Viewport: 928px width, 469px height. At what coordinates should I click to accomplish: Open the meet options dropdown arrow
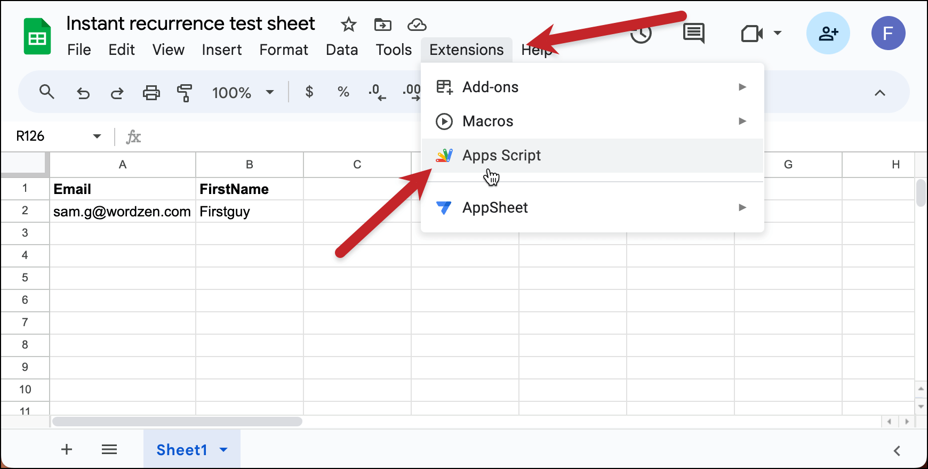click(778, 33)
